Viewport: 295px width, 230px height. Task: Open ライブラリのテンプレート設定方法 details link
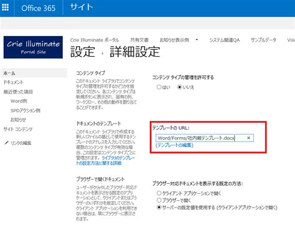tap(106, 160)
